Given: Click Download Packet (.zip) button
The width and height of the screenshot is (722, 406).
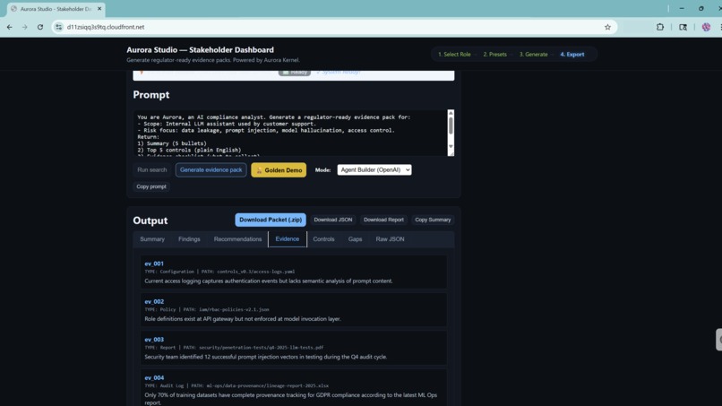Looking at the screenshot, I should 271,220.
